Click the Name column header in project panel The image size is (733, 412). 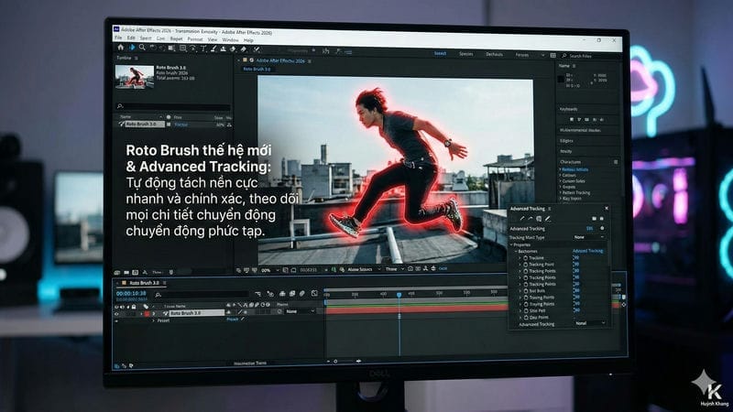(126, 117)
